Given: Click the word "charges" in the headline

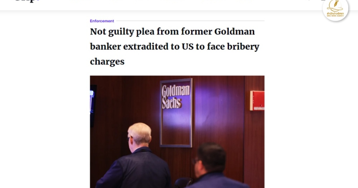Looking at the screenshot, I should pos(107,61).
